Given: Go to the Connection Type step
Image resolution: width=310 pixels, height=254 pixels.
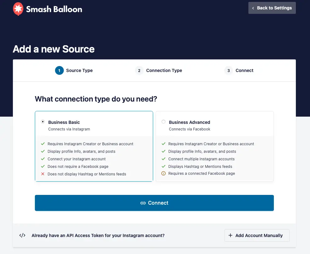Looking at the screenshot, I should (164, 70).
